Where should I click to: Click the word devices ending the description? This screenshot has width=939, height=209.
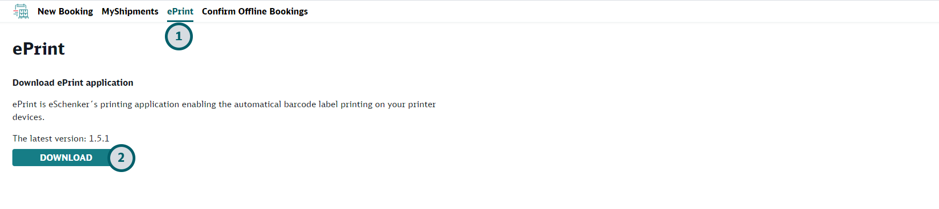[28, 117]
